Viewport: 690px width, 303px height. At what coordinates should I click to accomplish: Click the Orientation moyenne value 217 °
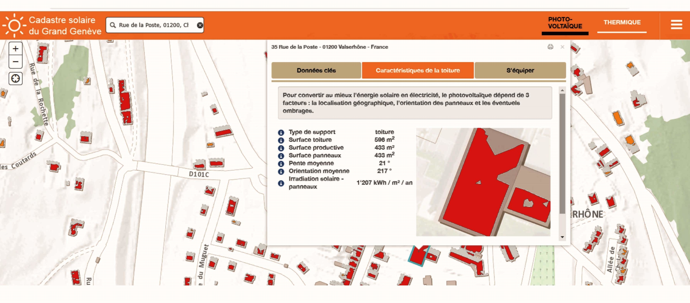tap(384, 171)
